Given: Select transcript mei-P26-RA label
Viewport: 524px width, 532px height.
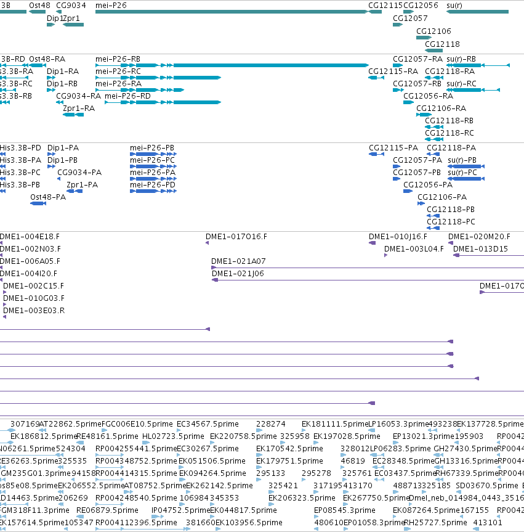Looking at the screenshot, I should pyautogui.click(x=118, y=84).
